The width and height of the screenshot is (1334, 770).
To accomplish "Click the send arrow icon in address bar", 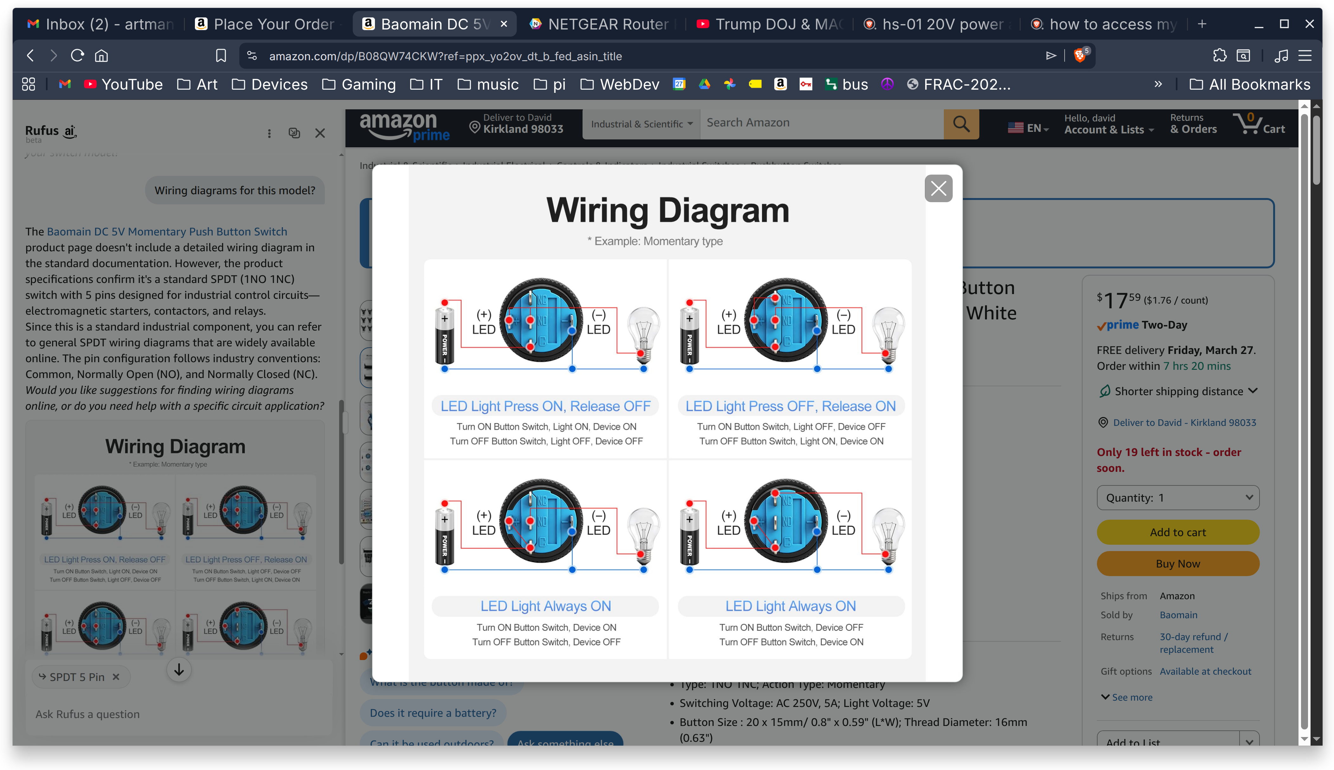I will click(1051, 55).
